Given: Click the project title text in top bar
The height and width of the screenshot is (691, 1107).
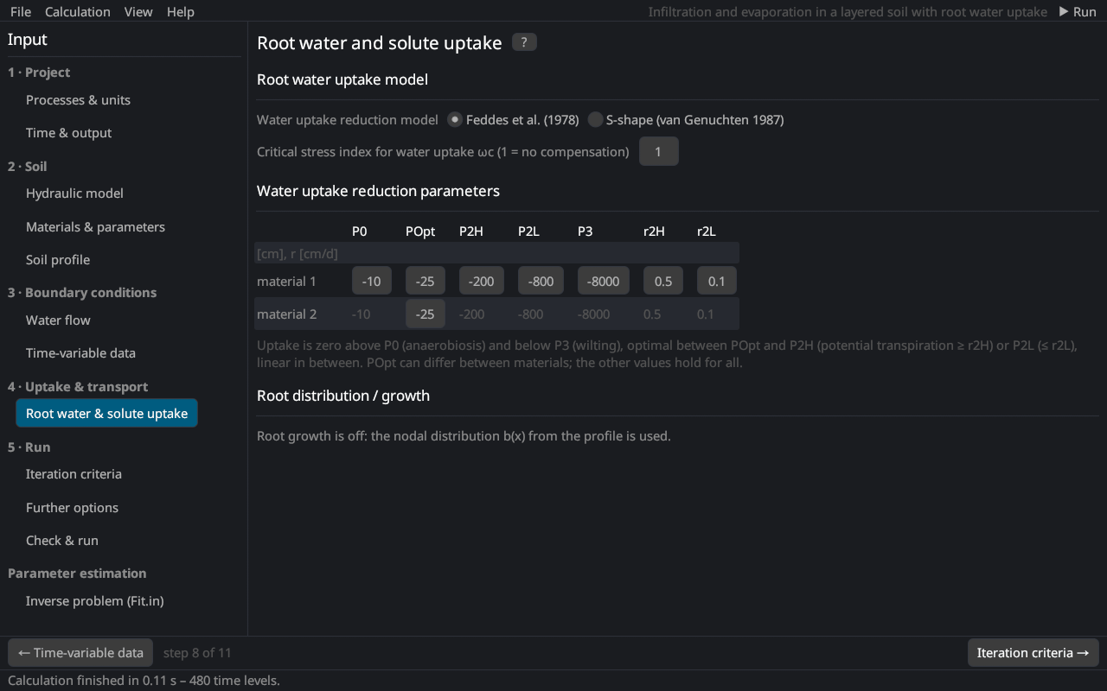Looking at the screenshot, I should [848, 12].
